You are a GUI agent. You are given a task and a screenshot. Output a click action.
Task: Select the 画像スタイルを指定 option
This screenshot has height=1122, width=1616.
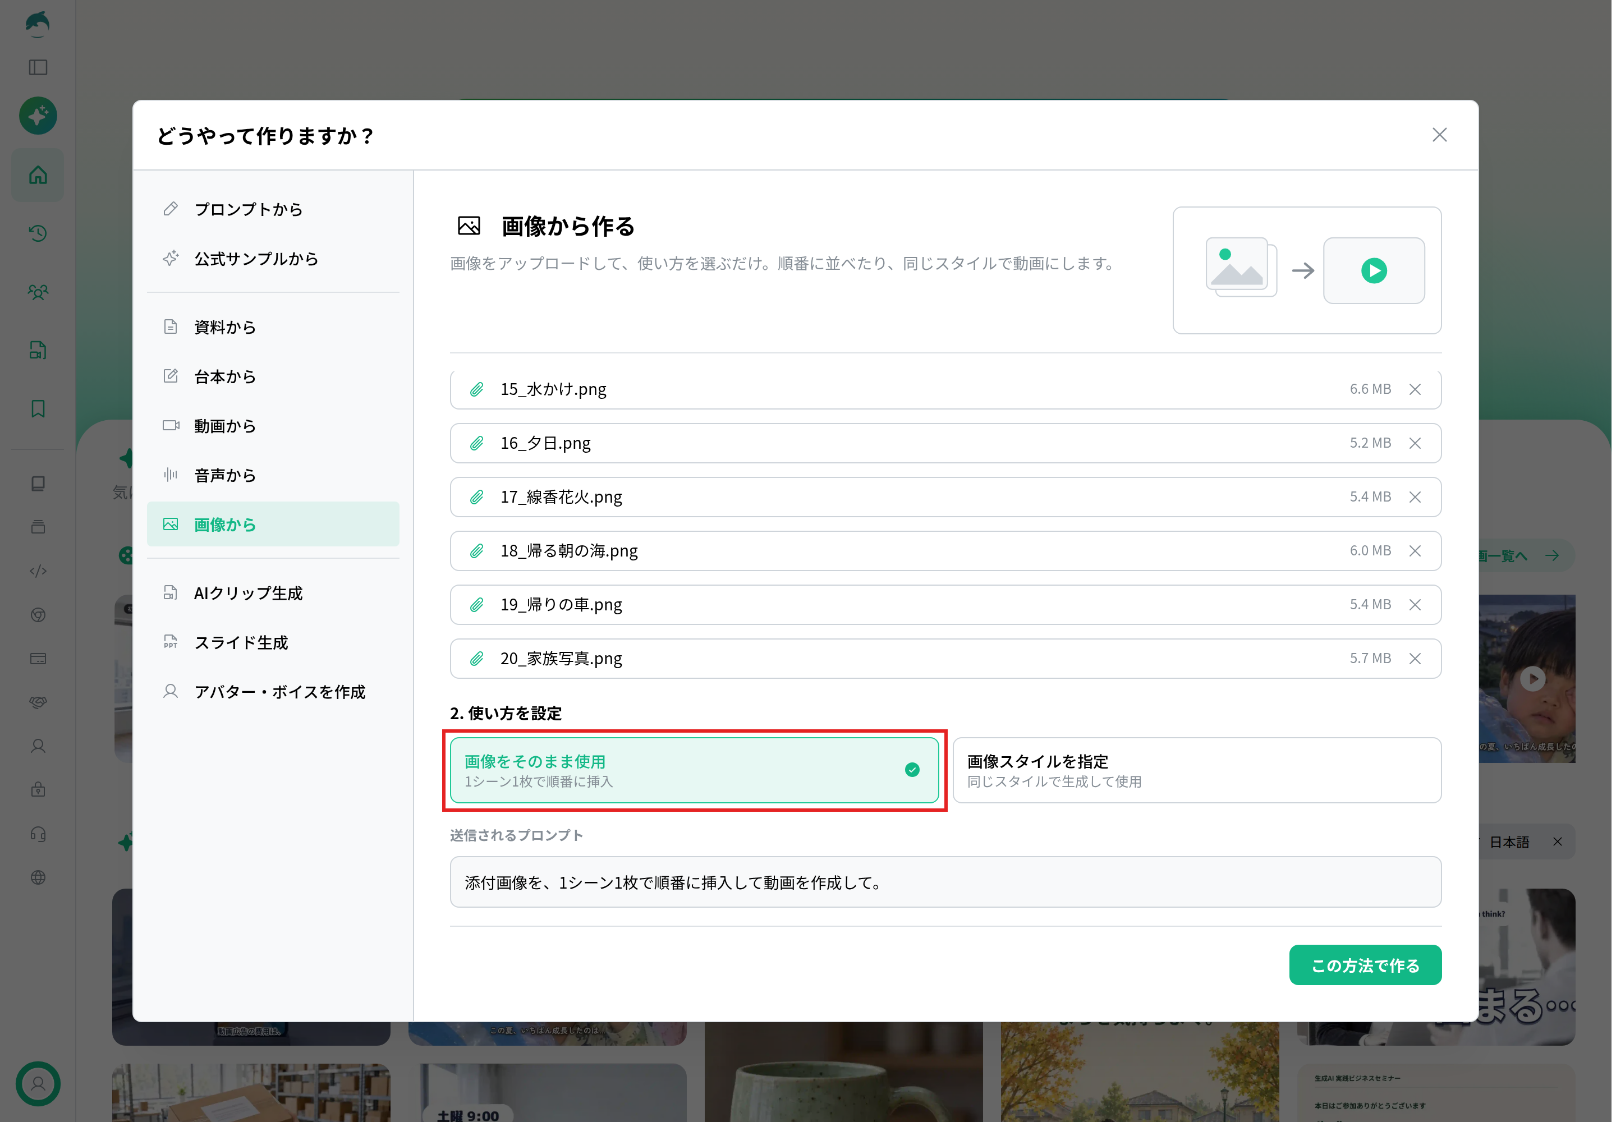(x=1197, y=770)
